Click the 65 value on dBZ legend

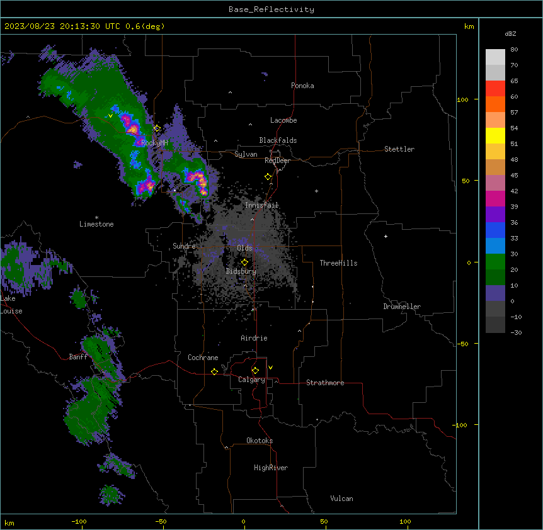click(514, 81)
